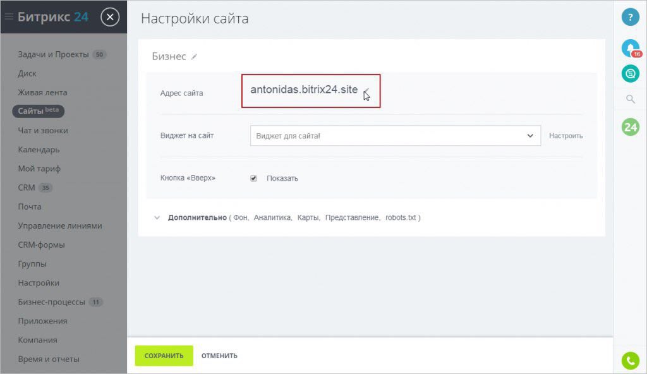This screenshot has height=374, width=647.
Task: Close the site settings slider panel
Action: [x=110, y=17]
